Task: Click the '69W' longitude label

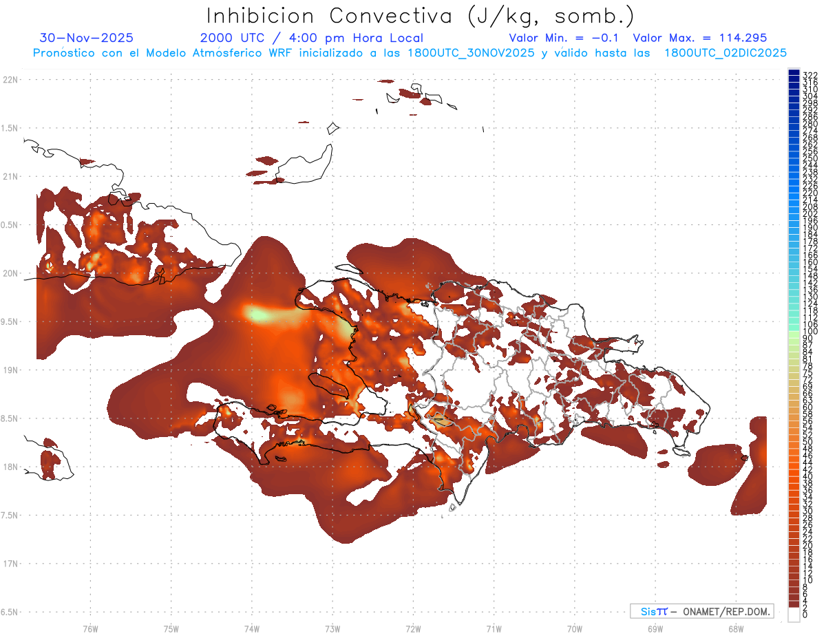Action: point(655,628)
